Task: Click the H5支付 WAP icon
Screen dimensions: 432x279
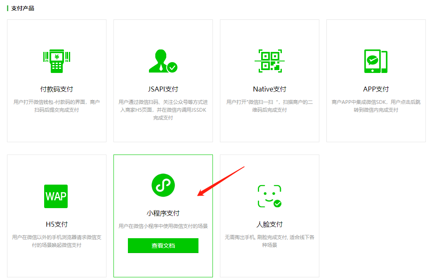Action: click(56, 196)
